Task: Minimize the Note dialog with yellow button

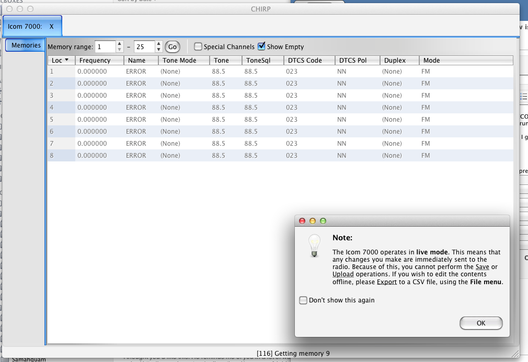Action: (x=313, y=221)
